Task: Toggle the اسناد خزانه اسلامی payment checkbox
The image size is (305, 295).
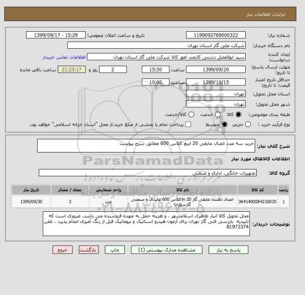Action: pyautogui.click(x=188, y=124)
